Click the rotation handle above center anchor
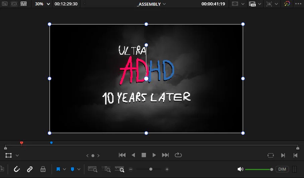This screenshot has height=178, width=304. click(x=146, y=45)
